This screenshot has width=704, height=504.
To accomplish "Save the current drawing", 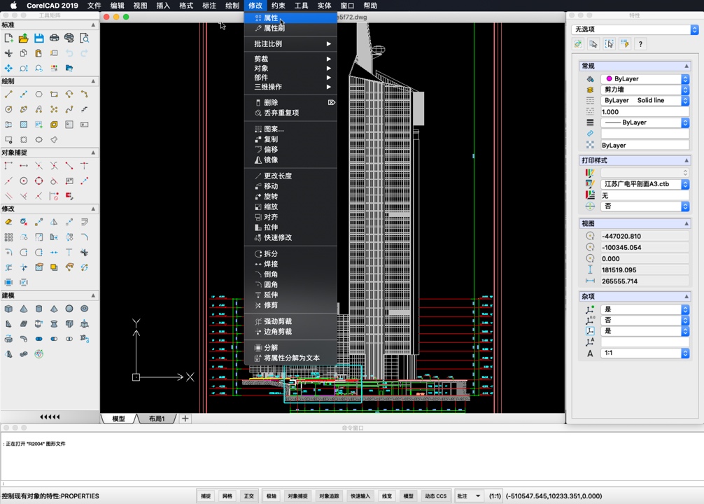I will click(41, 38).
